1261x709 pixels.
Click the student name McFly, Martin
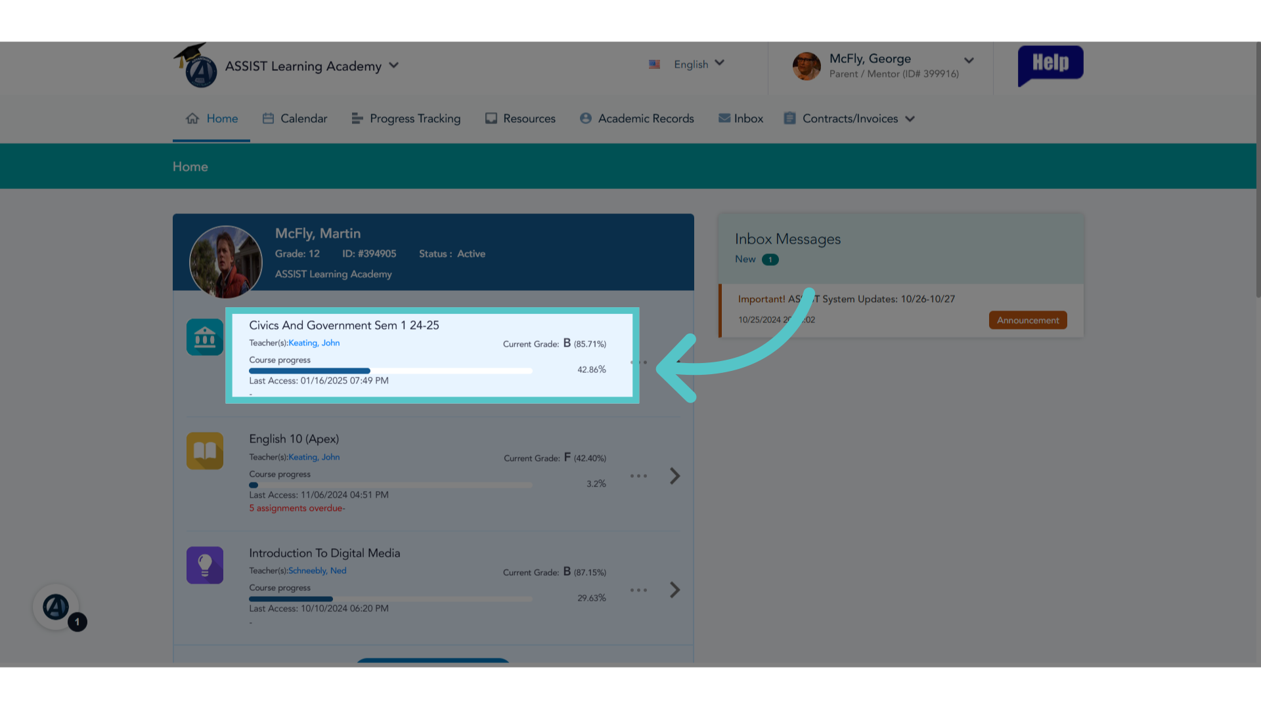pos(318,234)
